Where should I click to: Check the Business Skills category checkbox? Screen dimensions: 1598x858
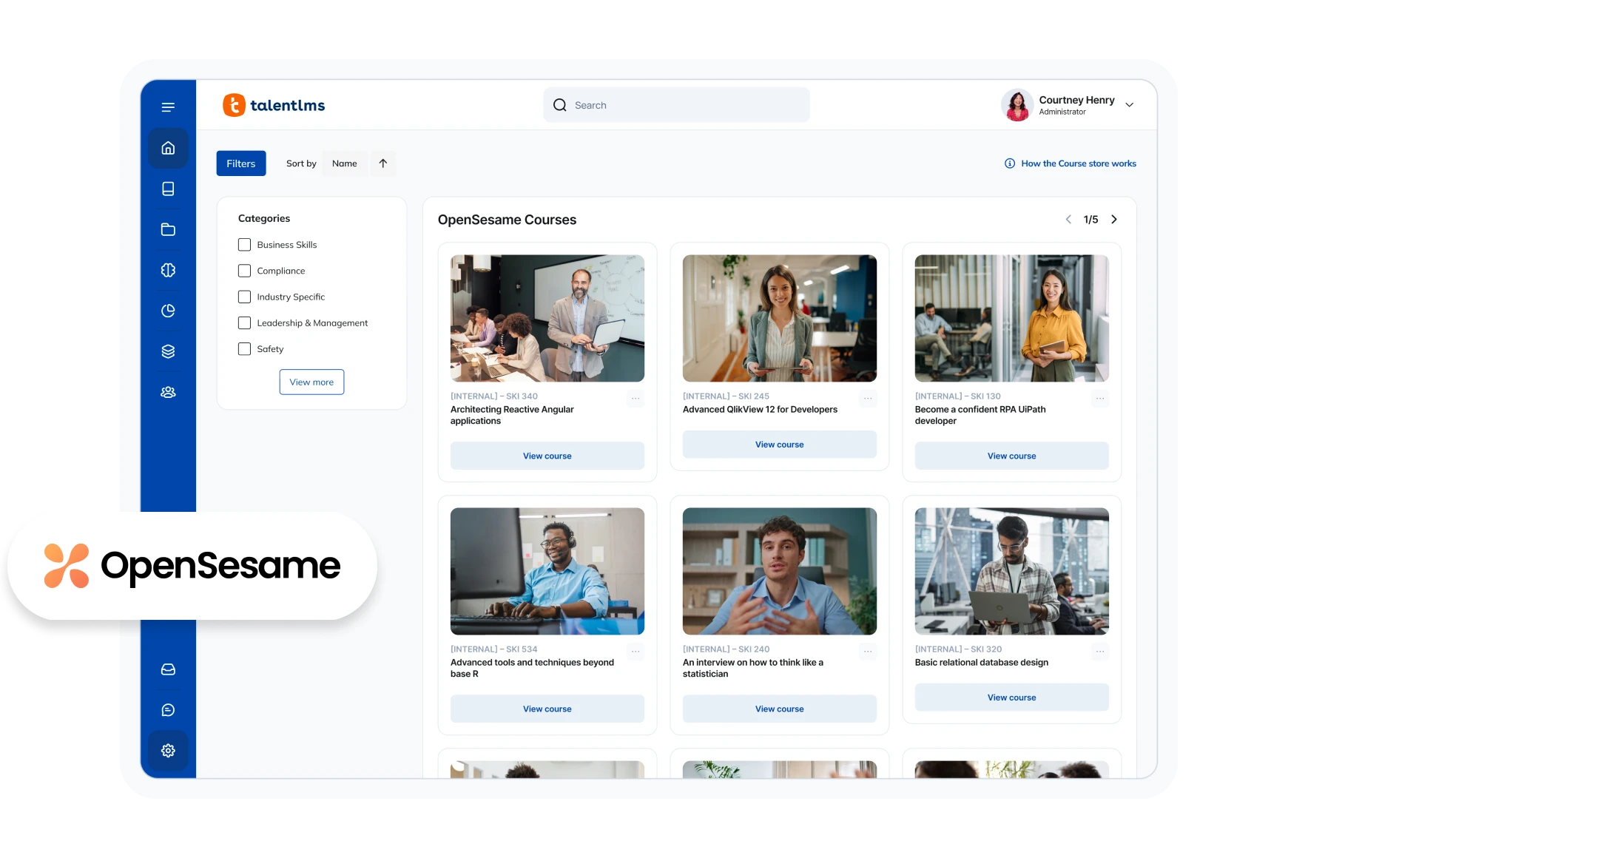pos(244,244)
